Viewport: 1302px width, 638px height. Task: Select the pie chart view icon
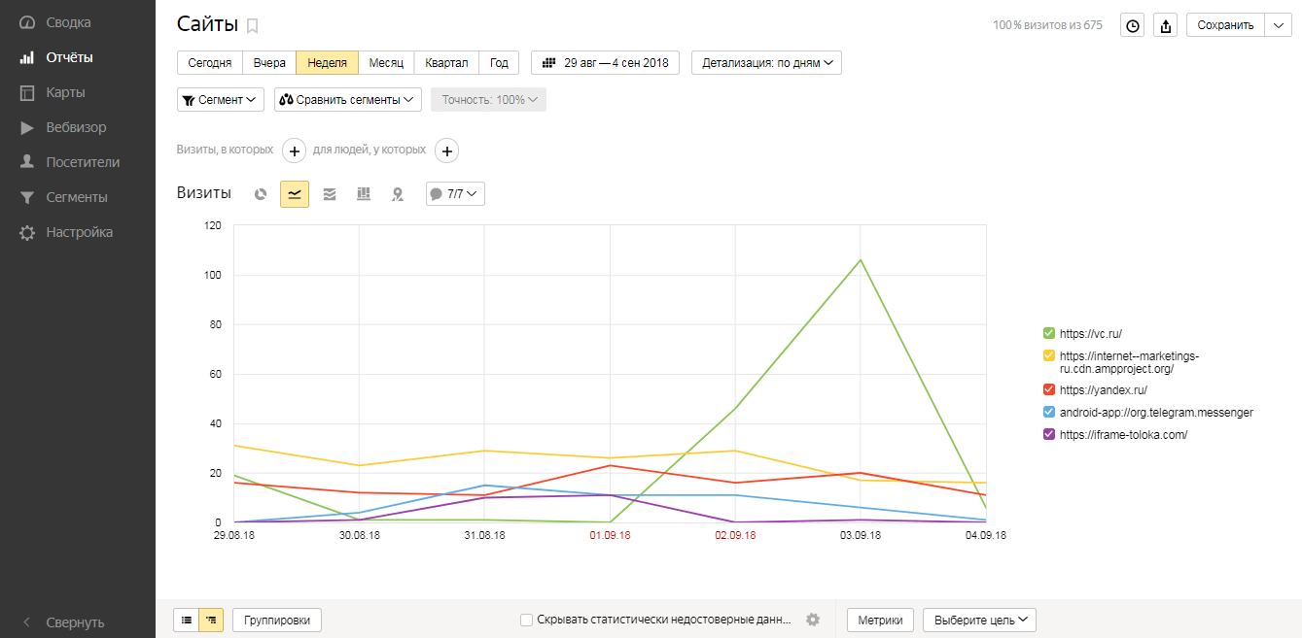click(261, 194)
